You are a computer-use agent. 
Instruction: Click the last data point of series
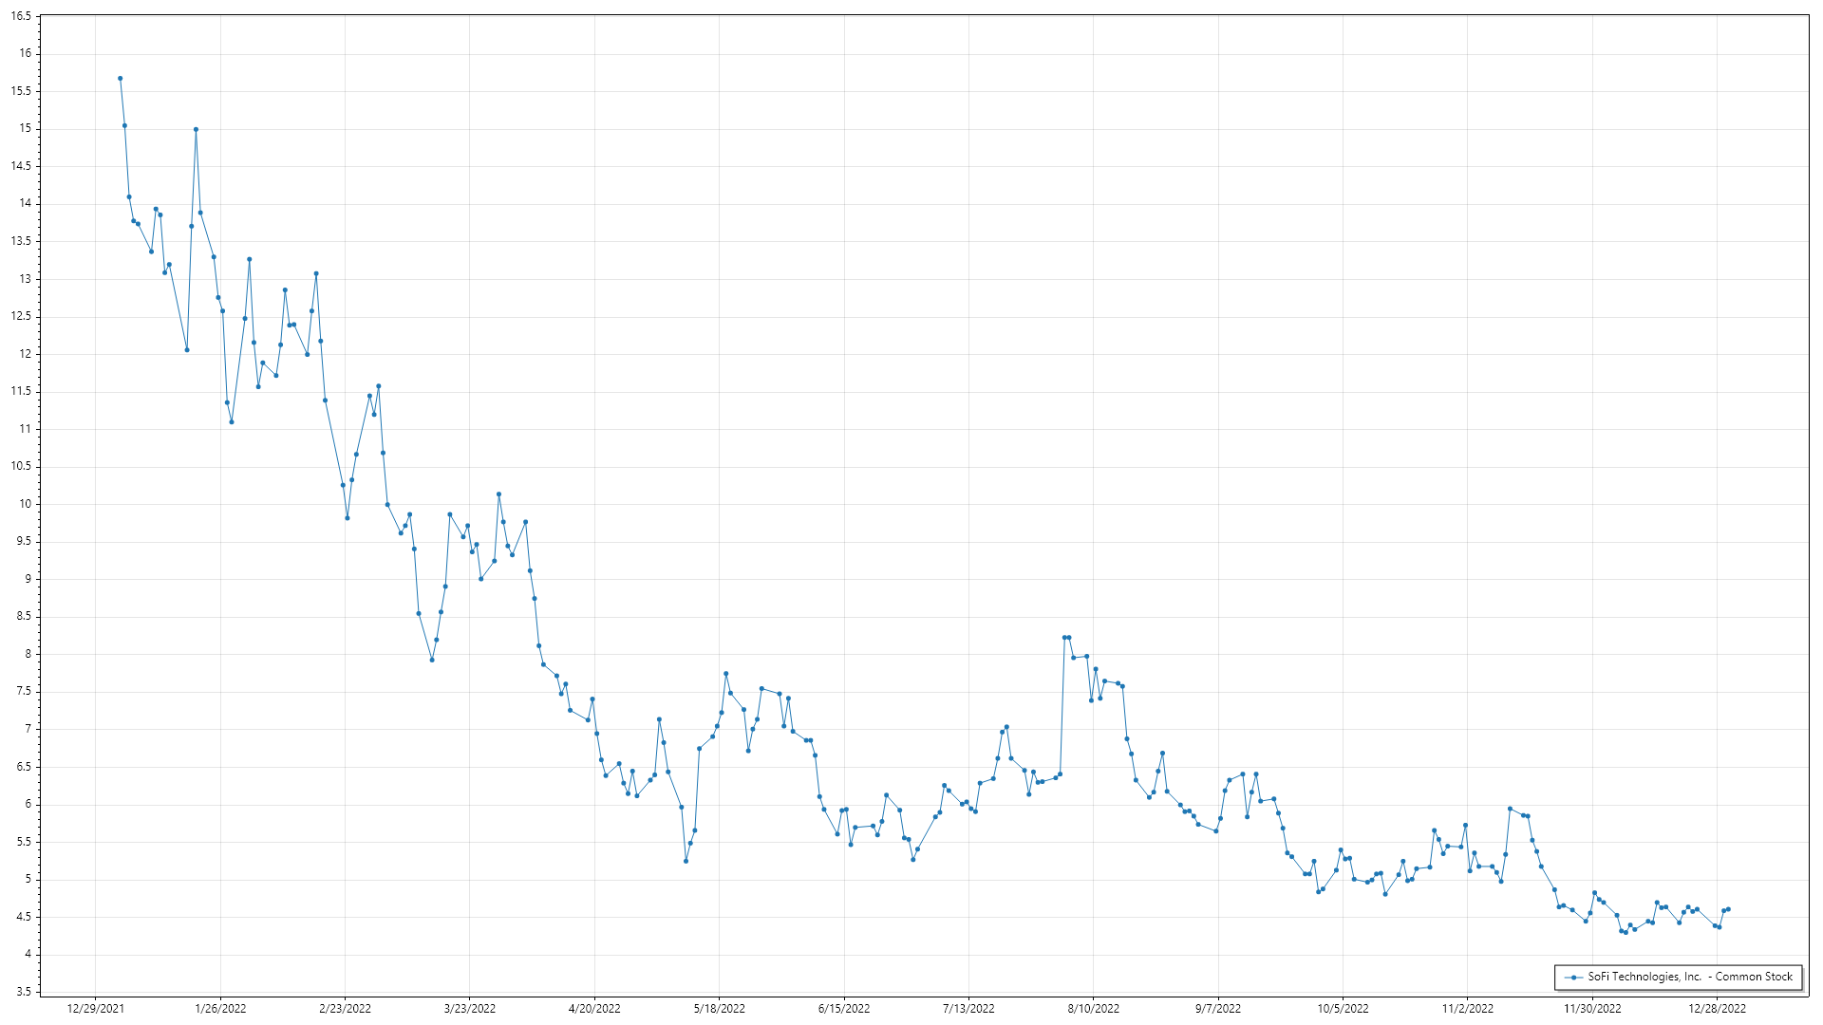pos(1728,909)
